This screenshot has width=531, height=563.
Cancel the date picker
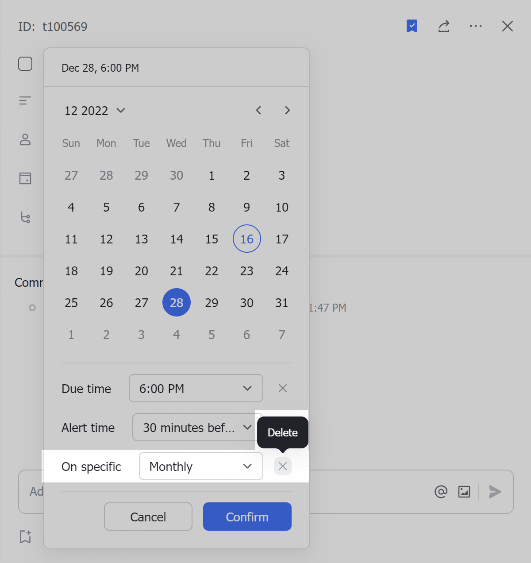(148, 517)
